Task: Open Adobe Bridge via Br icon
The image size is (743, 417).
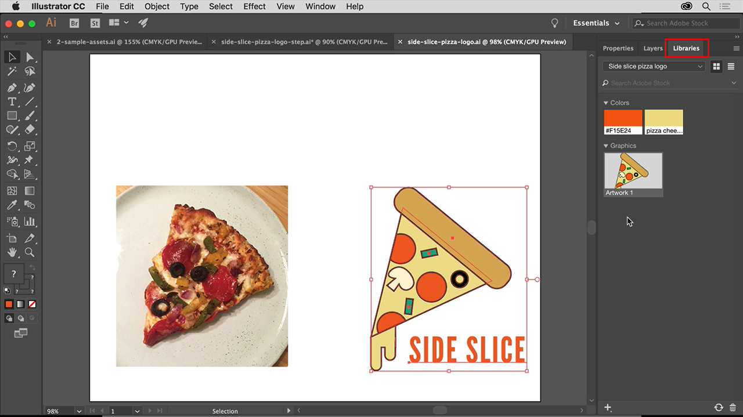Action: (x=74, y=23)
